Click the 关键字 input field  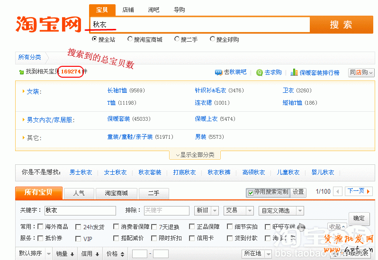(x=80, y=210)
